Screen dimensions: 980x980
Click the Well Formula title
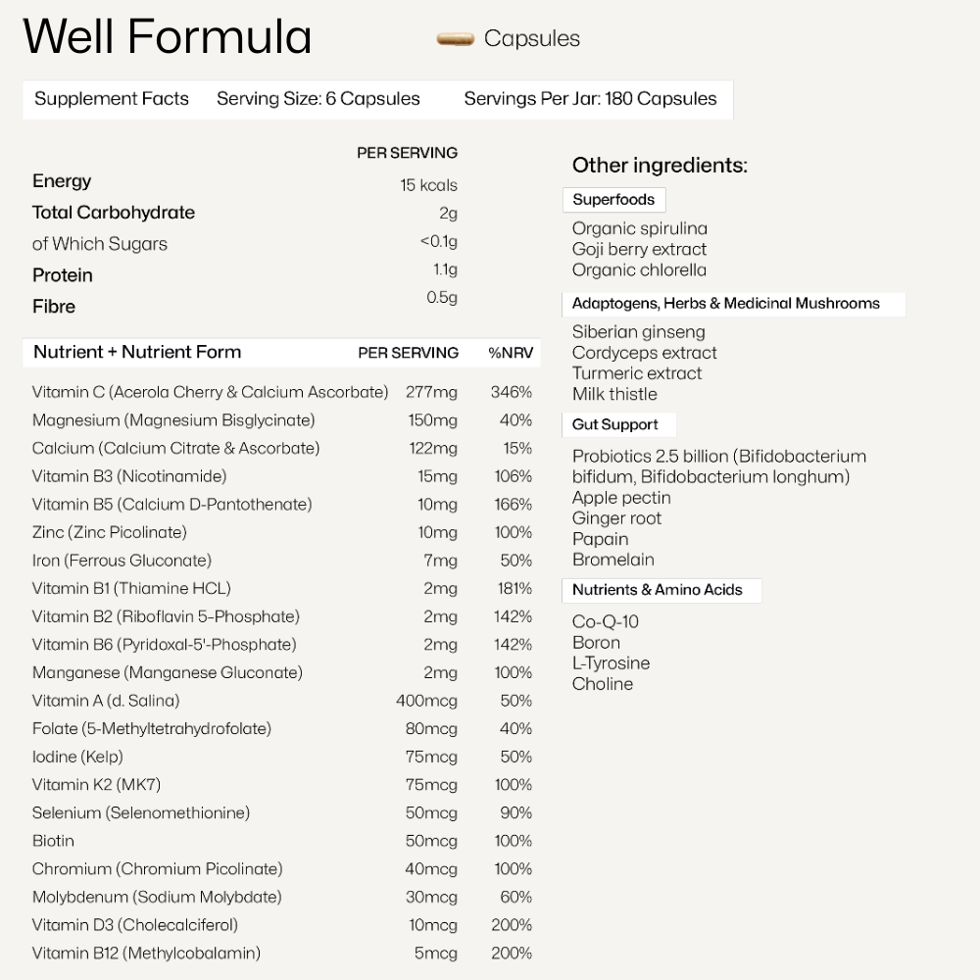pyautogui.click(x=168, y=37)
